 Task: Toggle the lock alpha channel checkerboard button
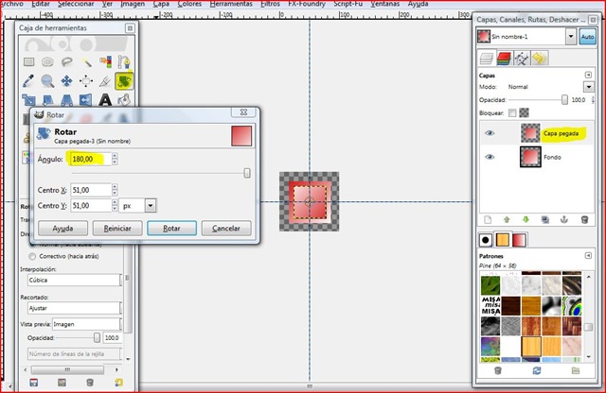(x=524, y=112)
